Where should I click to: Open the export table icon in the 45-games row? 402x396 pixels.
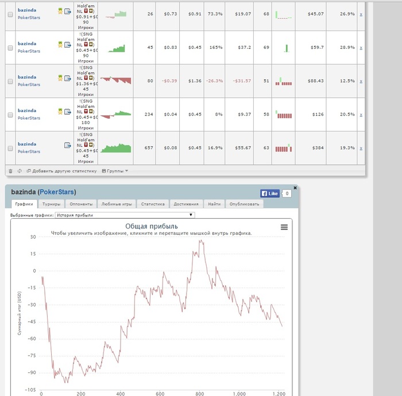[x=68, y=45]
